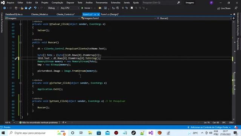Screen dimensions: 241x136
Task: Click the user account avatar
Action: (212, 3)
